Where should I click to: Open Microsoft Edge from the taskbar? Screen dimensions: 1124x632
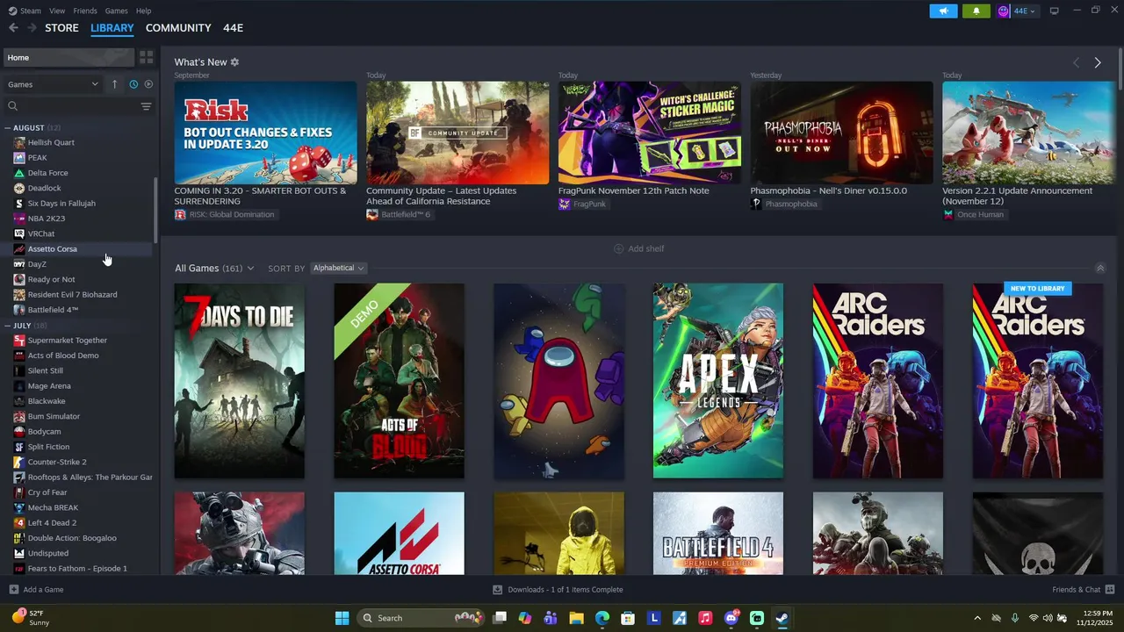pyautogui.click(x=602, y=618)
